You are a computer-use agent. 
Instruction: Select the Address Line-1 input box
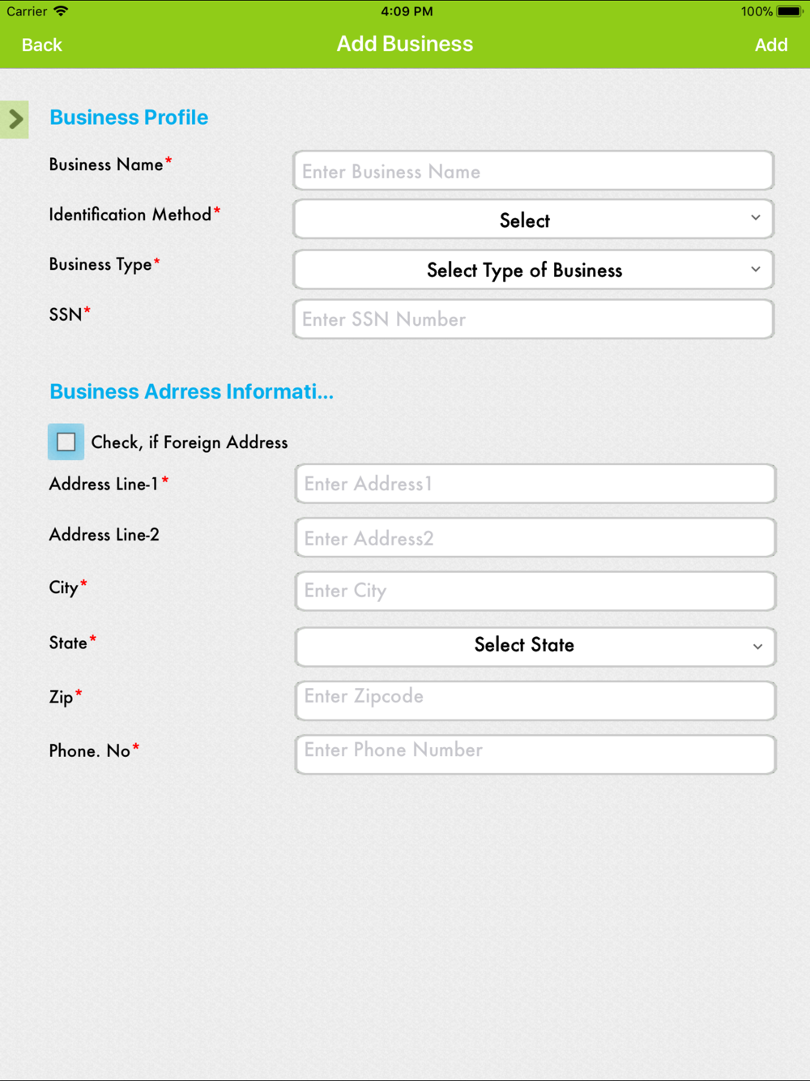[535, 484]
